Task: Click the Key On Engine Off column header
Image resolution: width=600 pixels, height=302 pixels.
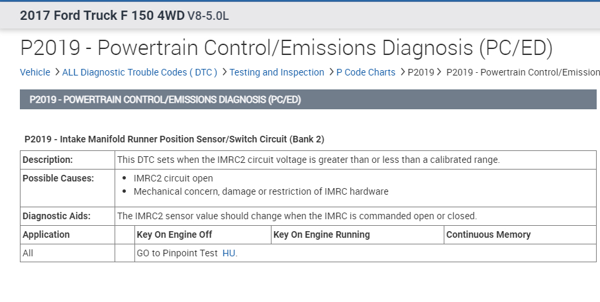Action: 174,234
